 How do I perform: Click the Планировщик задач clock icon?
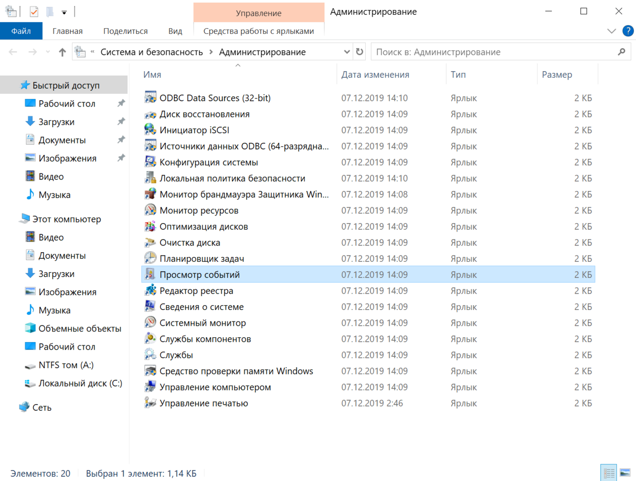150,258
